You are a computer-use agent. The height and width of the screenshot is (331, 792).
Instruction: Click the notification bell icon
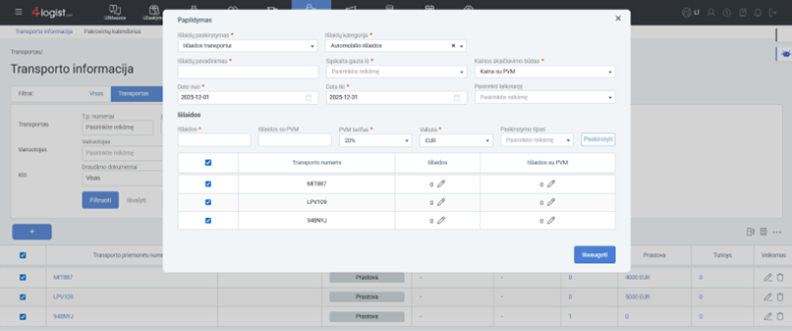pos(758,13)
